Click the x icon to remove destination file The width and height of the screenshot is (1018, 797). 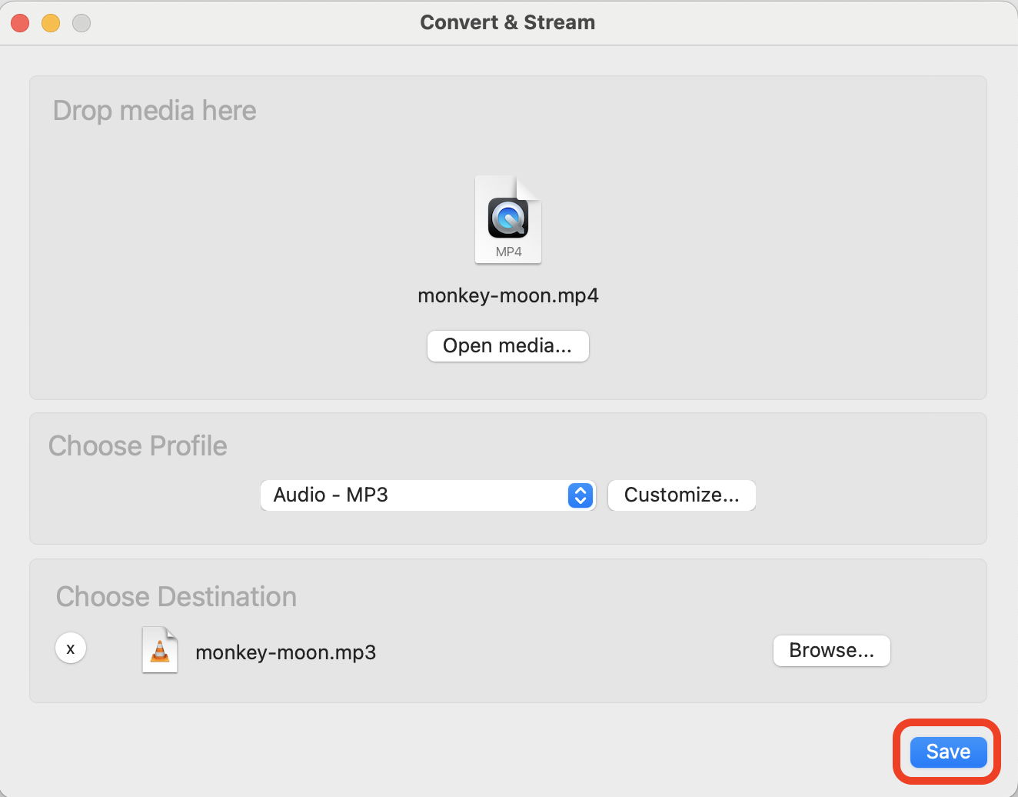tap(70, 648)
